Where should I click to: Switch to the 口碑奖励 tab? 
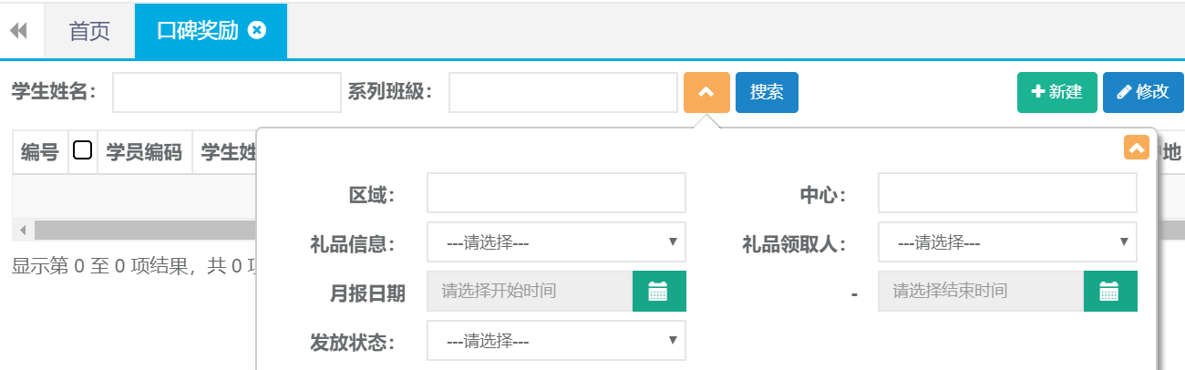point(198,31)
